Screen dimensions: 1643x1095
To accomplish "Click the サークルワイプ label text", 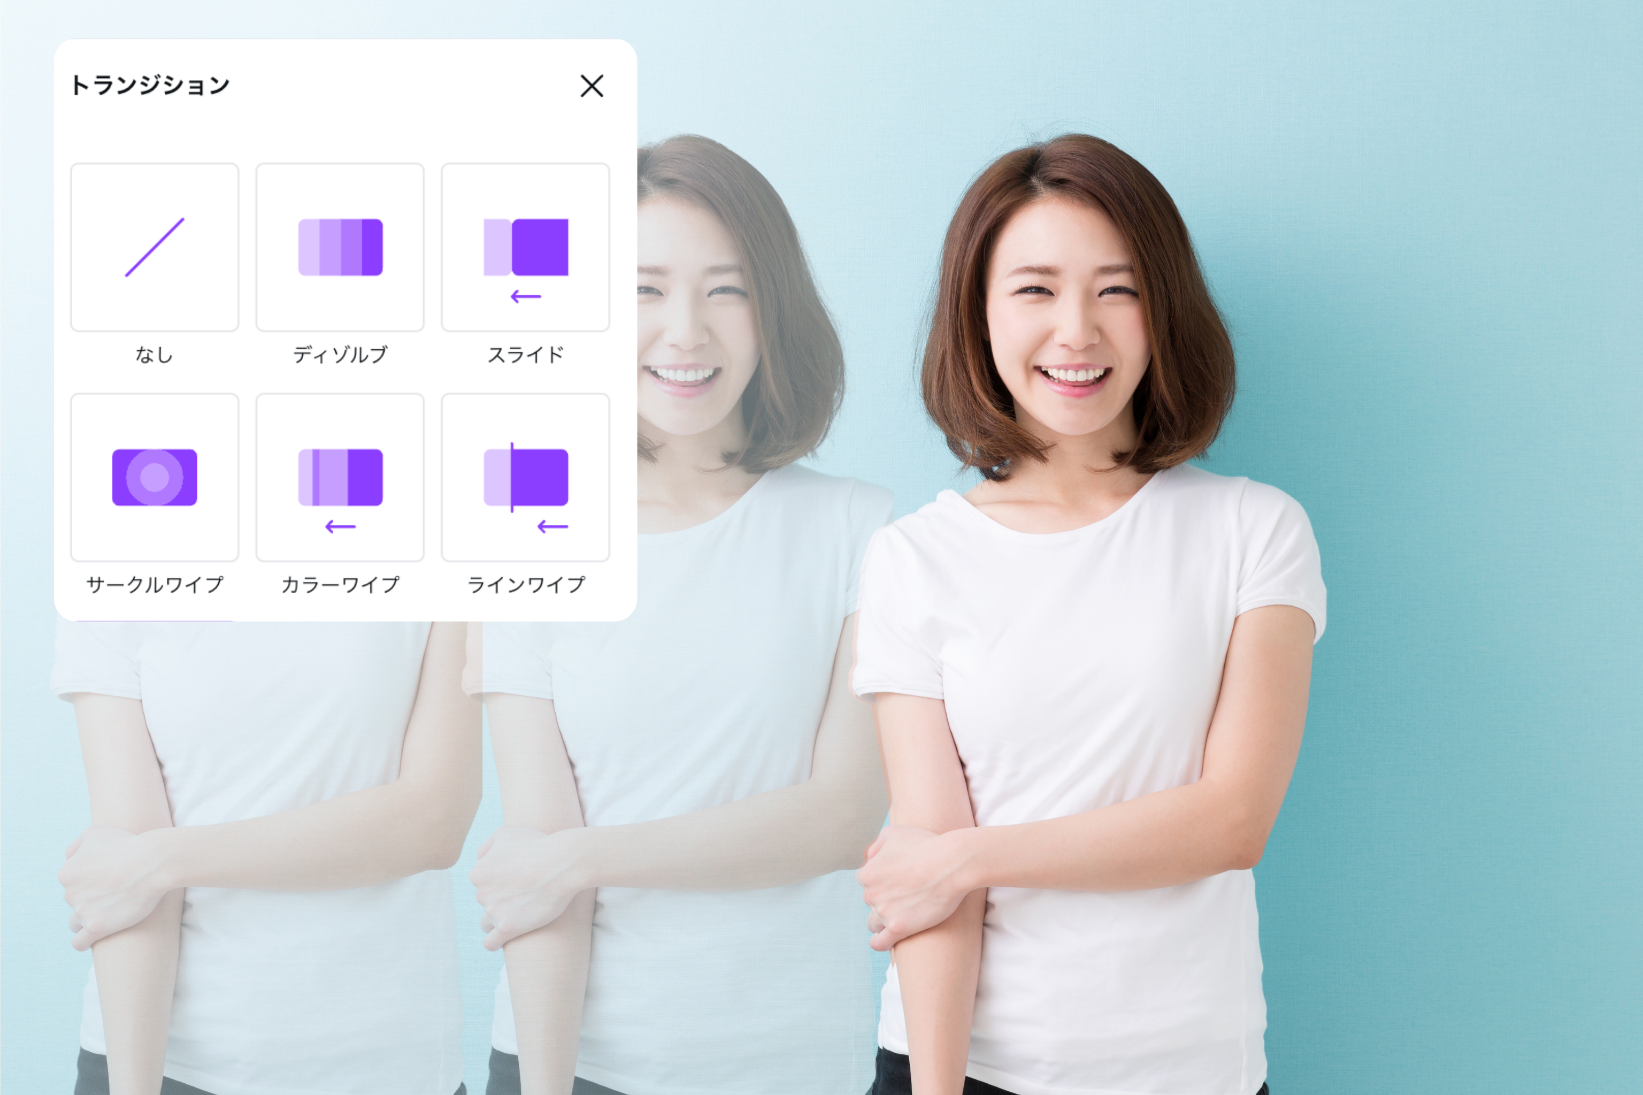I will click(155, 585).
